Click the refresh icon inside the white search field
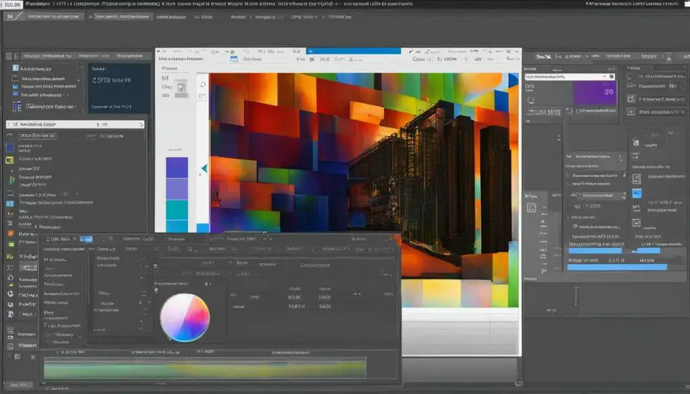This screenshot has height=394, width=690. point(141,125)
